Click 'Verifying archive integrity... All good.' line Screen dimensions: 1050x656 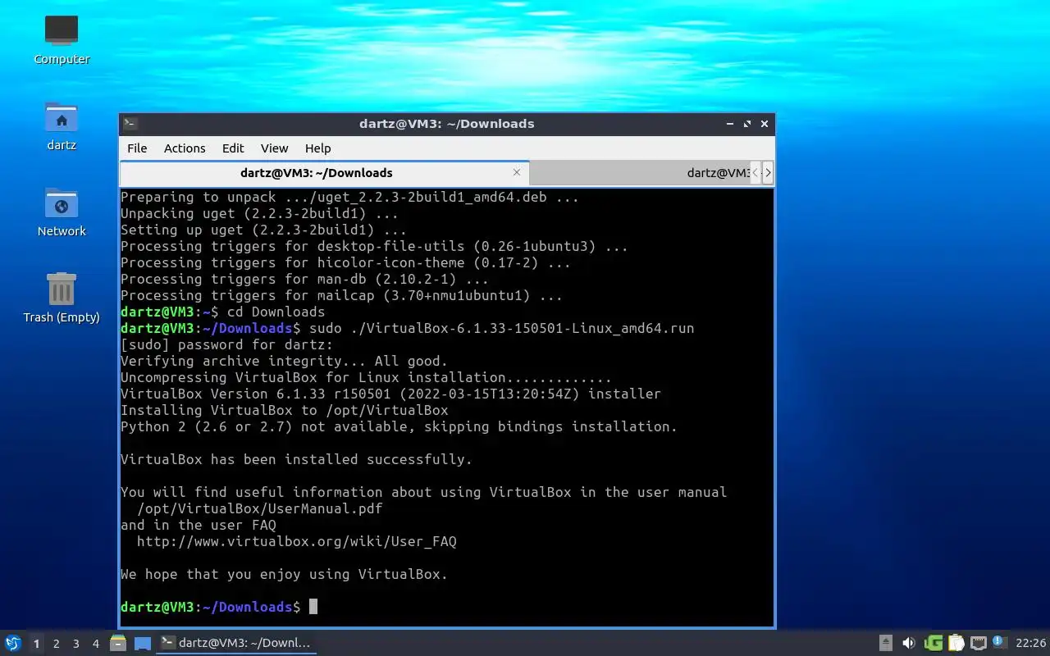pyautogui.click(x=285, y=361)
